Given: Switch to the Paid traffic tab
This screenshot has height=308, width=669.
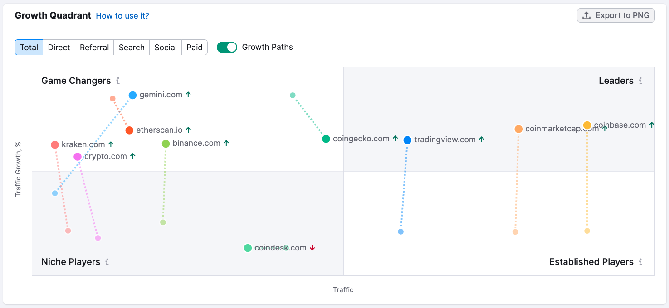Looking at the screenshot, I should coord(195,48).
